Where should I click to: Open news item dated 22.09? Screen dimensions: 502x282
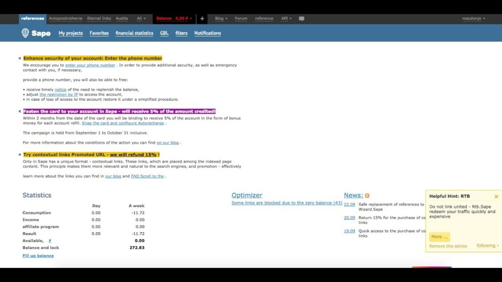(x=349, y=204)
